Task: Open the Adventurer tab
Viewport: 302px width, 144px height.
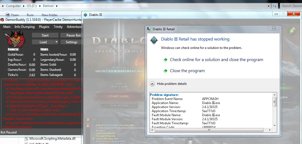Action: tap(74, 27)
